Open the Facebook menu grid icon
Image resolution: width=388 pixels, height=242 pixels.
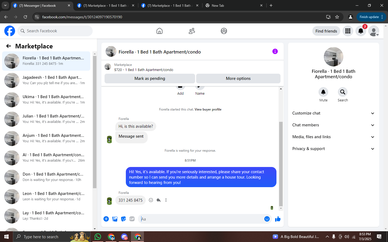pos(348,31)
